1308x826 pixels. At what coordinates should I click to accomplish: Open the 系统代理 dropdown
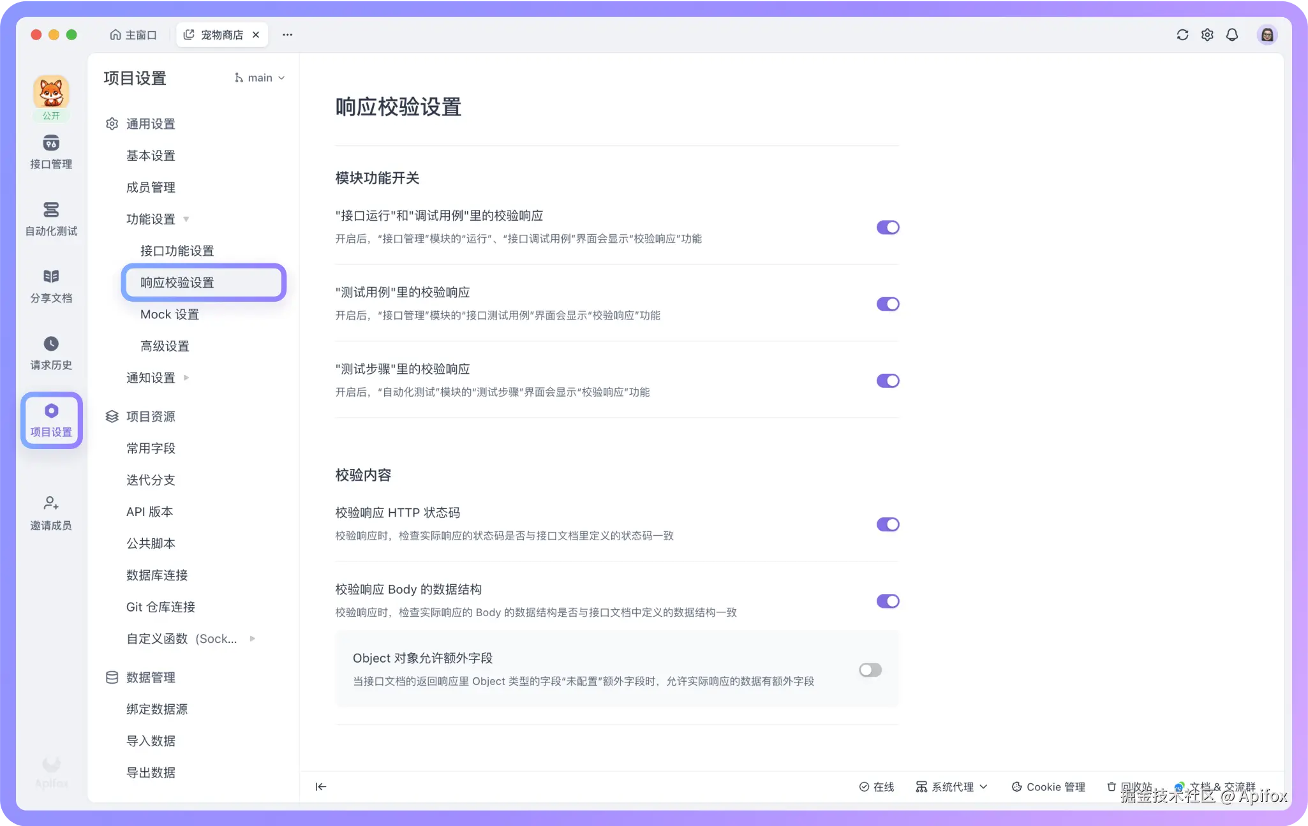[951, 786]
